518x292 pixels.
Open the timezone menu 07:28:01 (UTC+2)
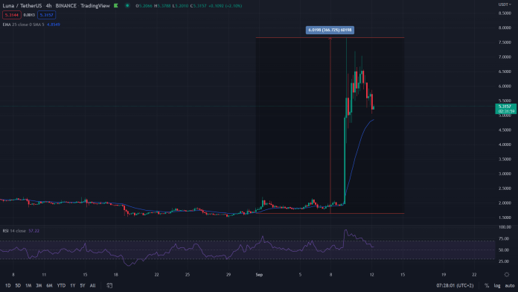(x=455, y=285)
